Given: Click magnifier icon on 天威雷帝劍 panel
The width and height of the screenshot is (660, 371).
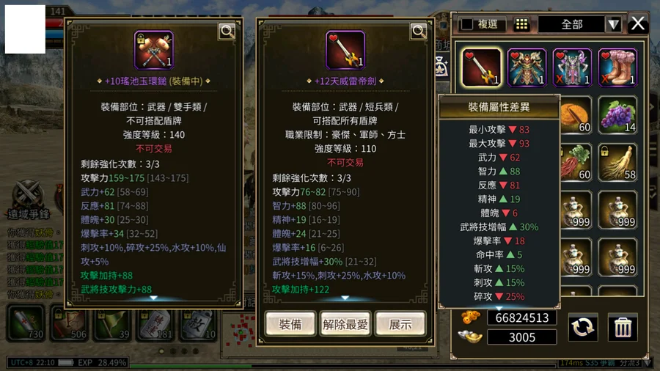Looking at the screenshot, I should (x=419, y=31).
